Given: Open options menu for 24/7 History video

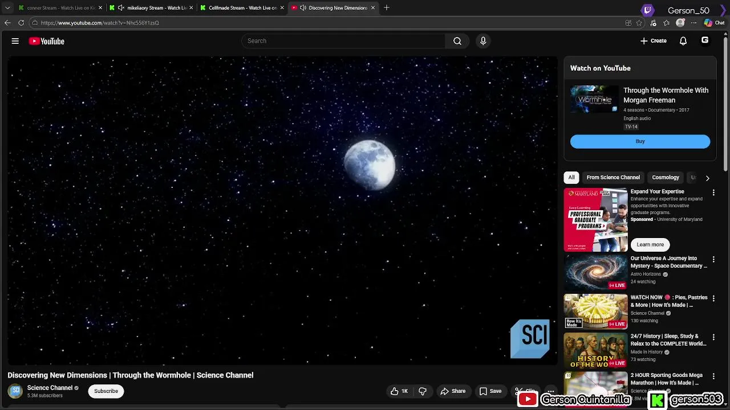Looking at the screenshot, I should pos(713,337).
